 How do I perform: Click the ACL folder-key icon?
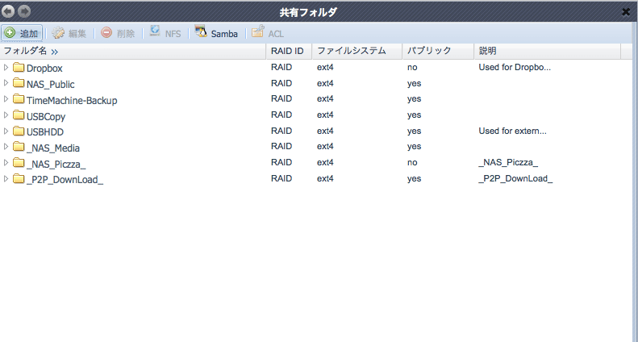tap(258, 31)
